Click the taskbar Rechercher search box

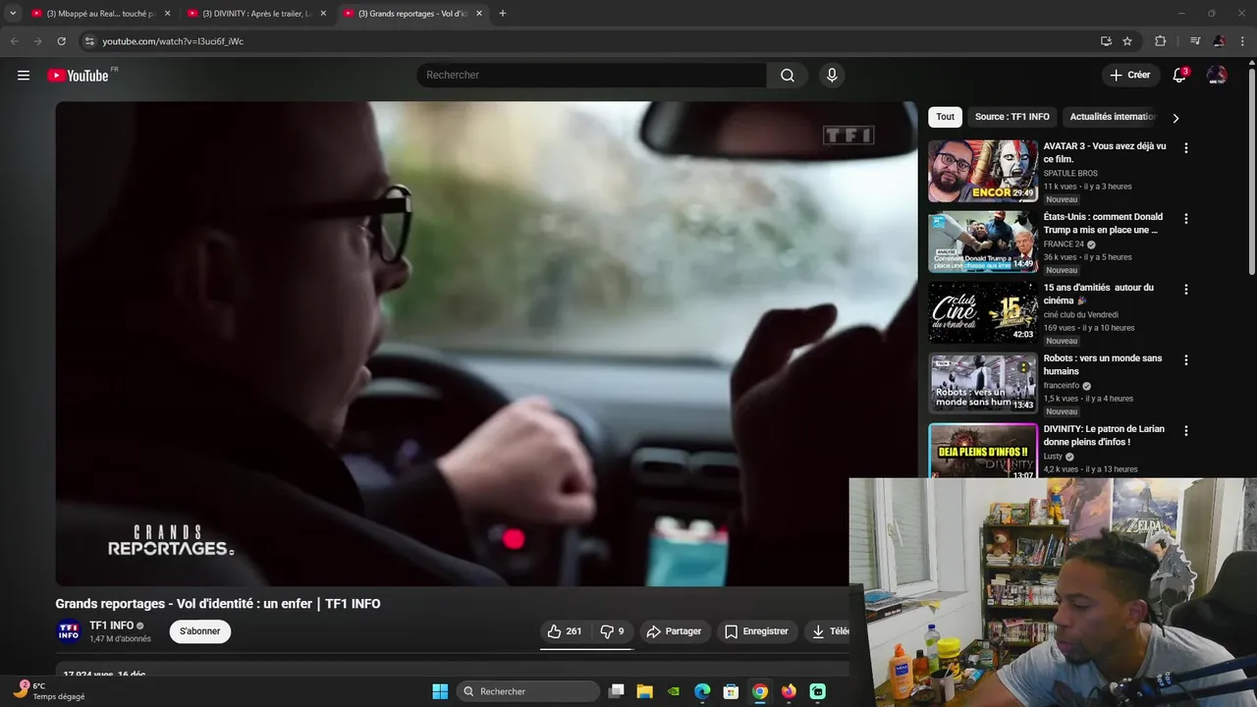[x=528, y=691]
